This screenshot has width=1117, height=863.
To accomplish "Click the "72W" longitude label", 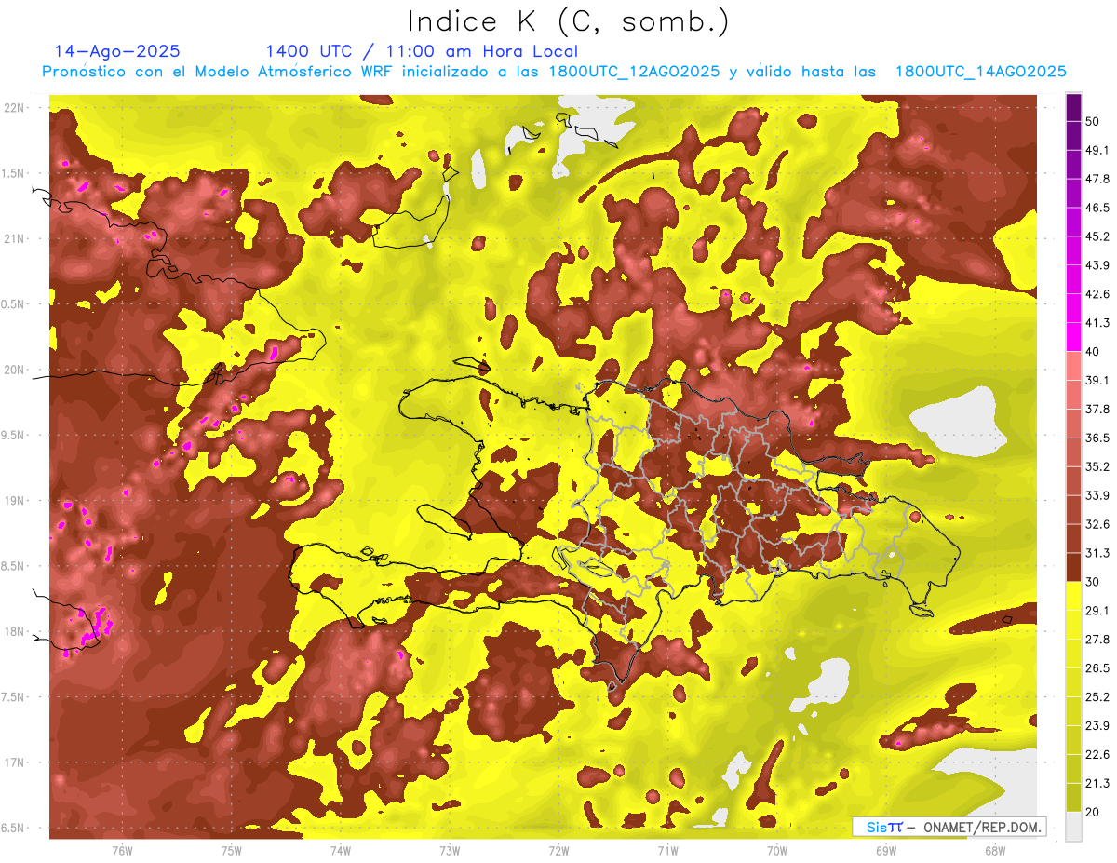I will coord(558,850).
